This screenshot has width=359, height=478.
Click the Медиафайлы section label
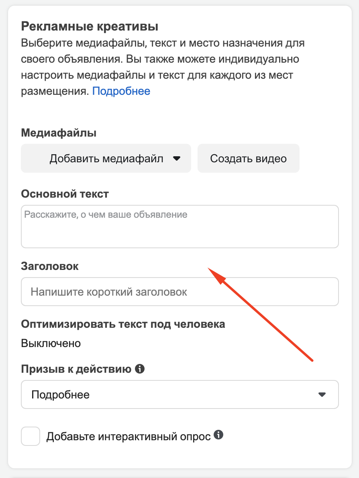coord(59,133)
